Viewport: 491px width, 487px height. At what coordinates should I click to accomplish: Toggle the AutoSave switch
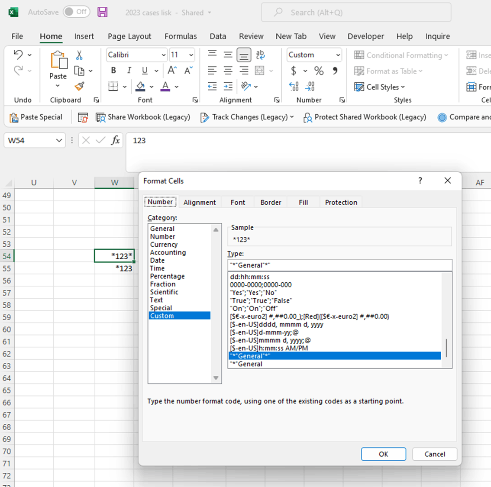click(x=76, y=12)
